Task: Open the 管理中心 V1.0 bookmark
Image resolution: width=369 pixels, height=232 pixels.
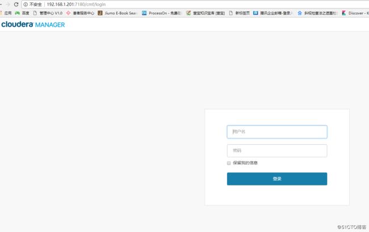Action: tap(48, 13)
